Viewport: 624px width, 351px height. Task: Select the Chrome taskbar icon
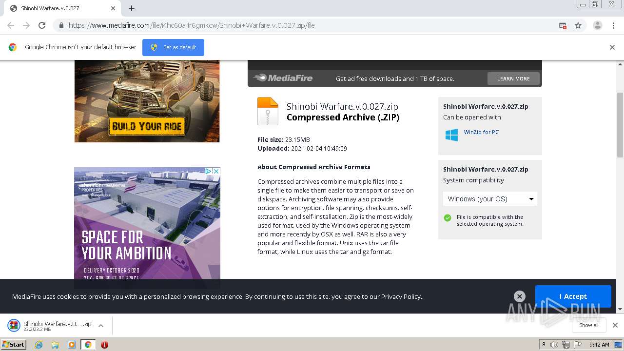(88, 345)
